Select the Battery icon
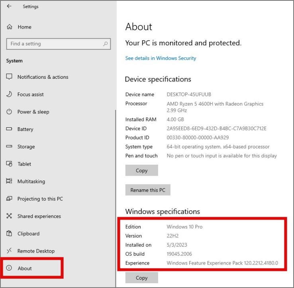 (x=9, y=129)
